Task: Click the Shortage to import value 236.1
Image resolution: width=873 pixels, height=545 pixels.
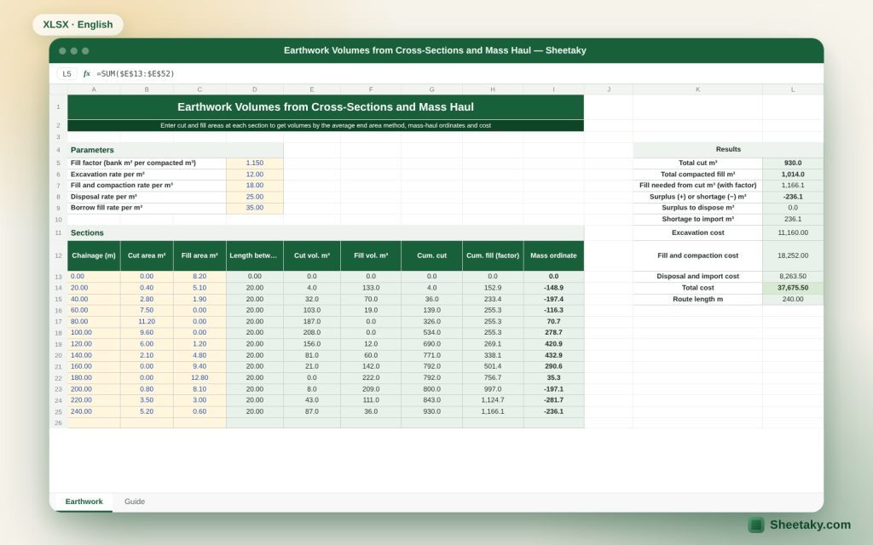Action: pyautogui.click(x=793, y=219)
